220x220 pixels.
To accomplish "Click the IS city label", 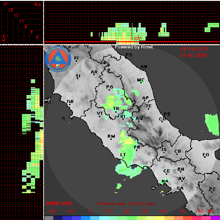I will click(164, 150).
